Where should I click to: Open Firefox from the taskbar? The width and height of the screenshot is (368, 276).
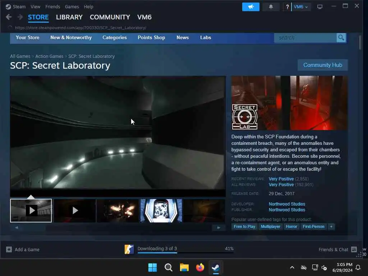tap(200, 267)
